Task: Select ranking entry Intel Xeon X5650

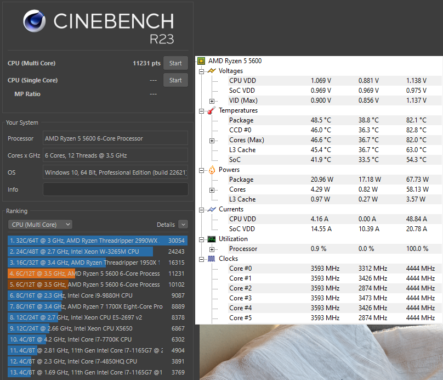Action: tap(98, 328)
